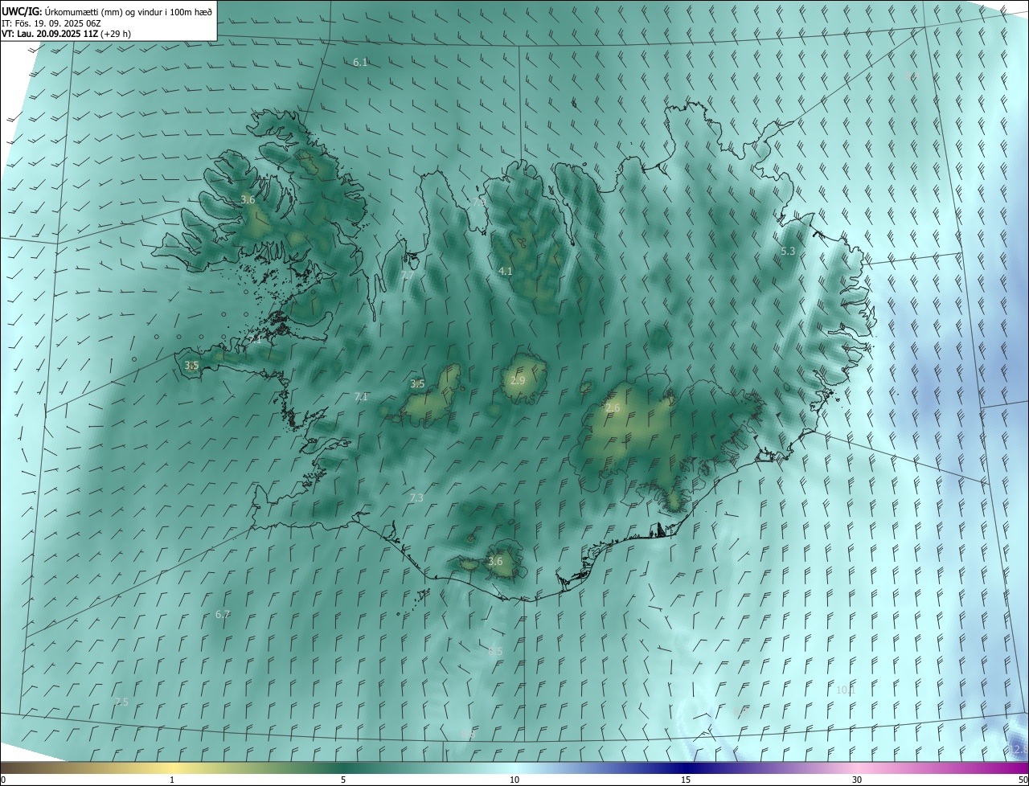Viewport: 1029px width, 786px height.
Task: Click the '5' tick on the colour scale
Action: pyautogui.click(x=343, y=780)
